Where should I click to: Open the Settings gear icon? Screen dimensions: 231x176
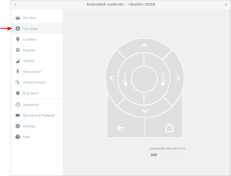coord(18,126)
